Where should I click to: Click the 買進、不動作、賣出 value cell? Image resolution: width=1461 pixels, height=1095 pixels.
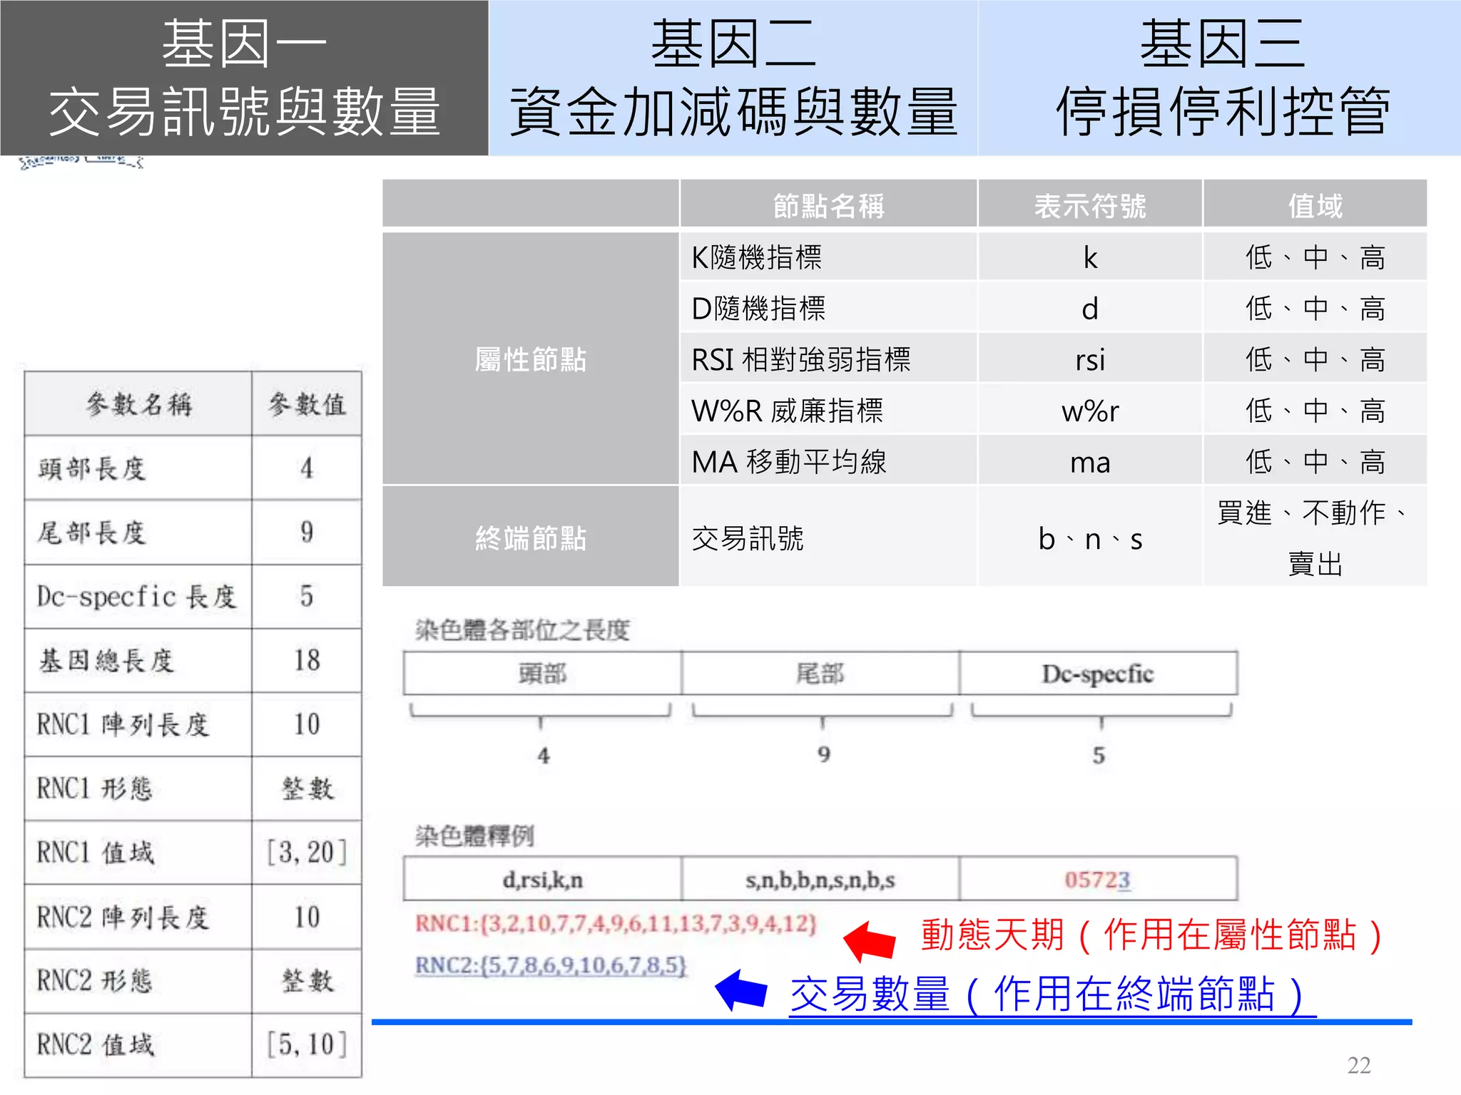(1315, 537)
